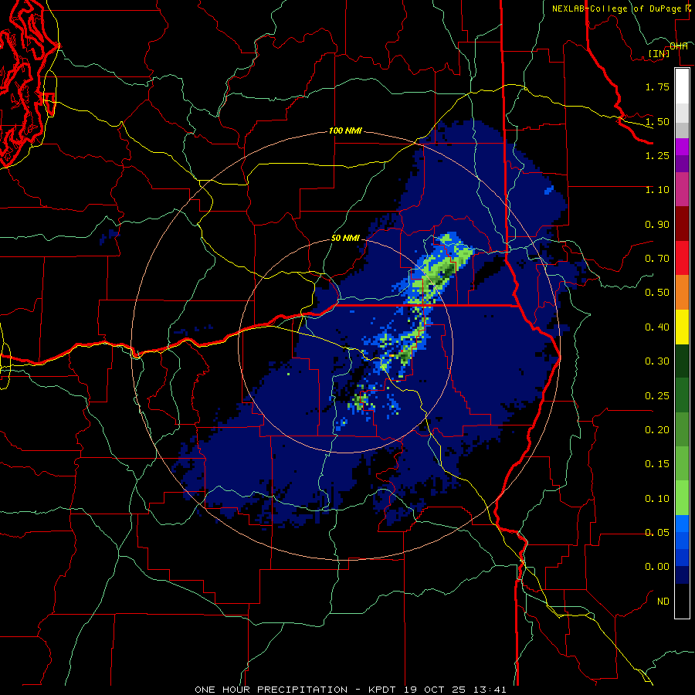Image resolution: width=695 pixels, height=695 pixels.
Task: Click the "13:41" timestamp text
Action: [x=490, y=690]
